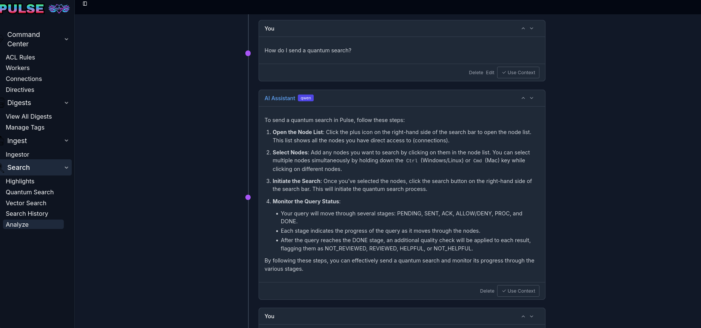Collapse the Digests sidebar section
The image size is (701, 328).
66,103
